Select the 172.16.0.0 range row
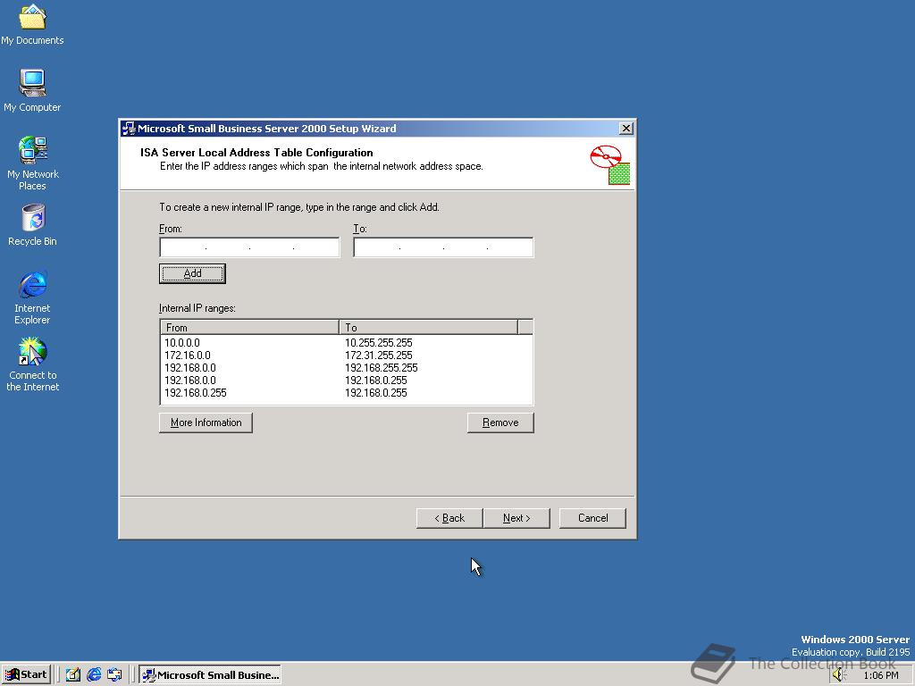915x686 pixels. pos(346,356)
